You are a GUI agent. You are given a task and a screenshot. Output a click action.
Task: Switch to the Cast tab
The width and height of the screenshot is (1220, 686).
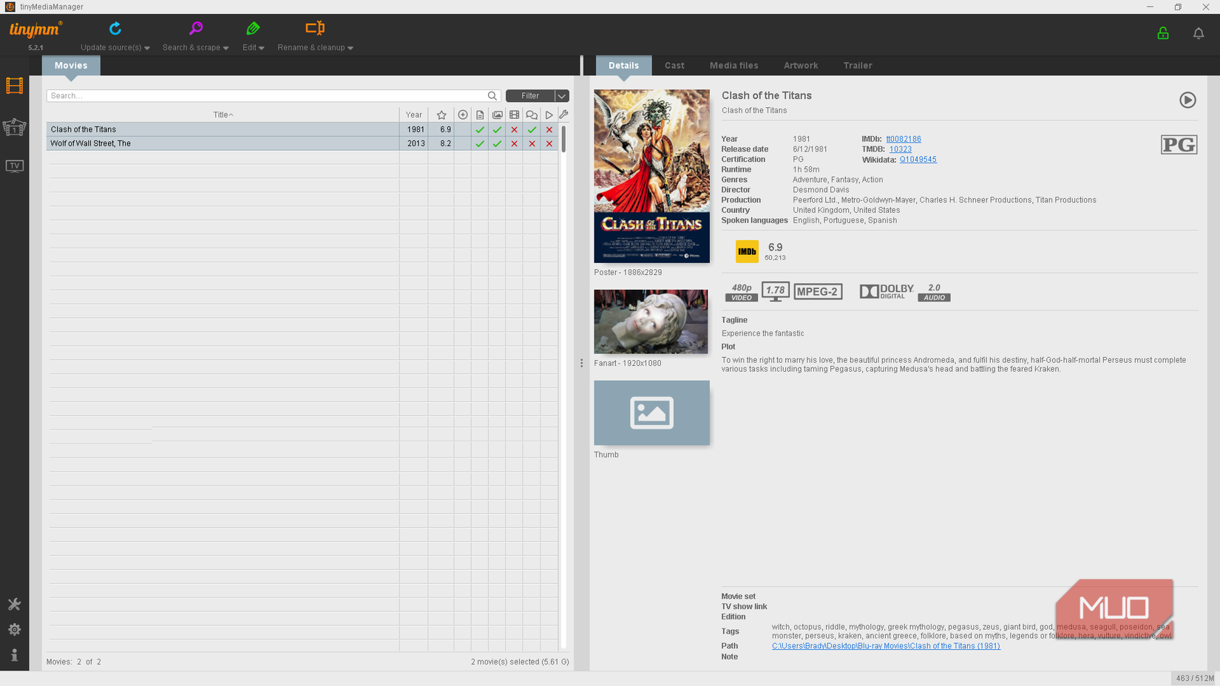(674, 66)
